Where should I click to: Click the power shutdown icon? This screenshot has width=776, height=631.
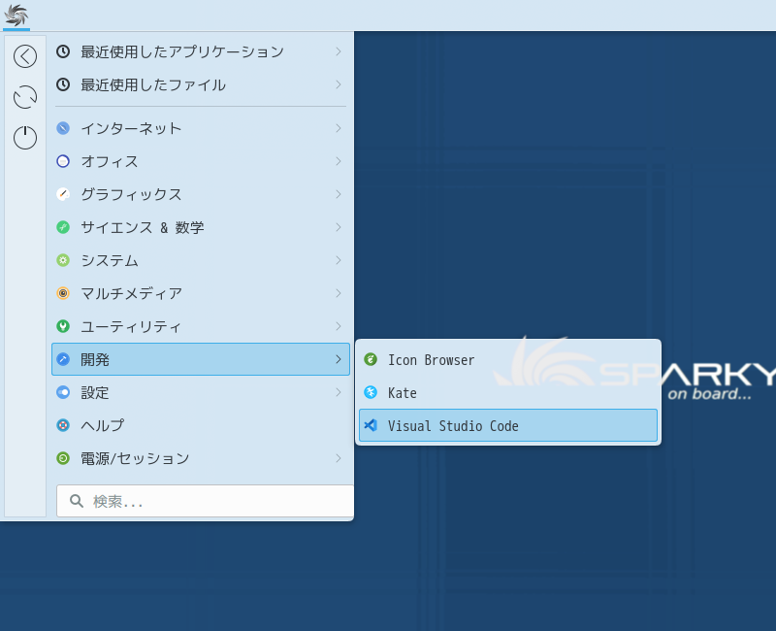click(25, 138)
